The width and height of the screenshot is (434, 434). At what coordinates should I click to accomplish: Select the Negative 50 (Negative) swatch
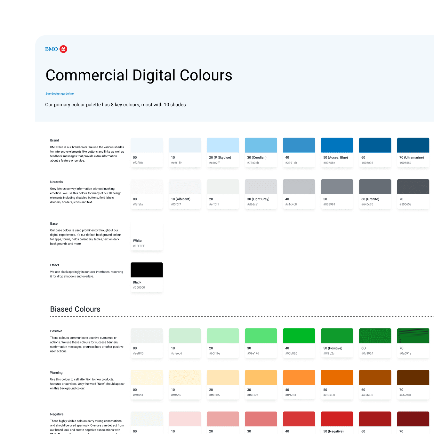pos(337,419)
